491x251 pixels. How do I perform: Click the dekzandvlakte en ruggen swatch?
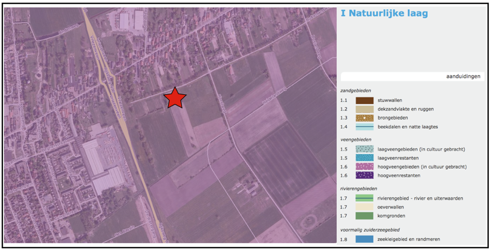tap(364, 109)
